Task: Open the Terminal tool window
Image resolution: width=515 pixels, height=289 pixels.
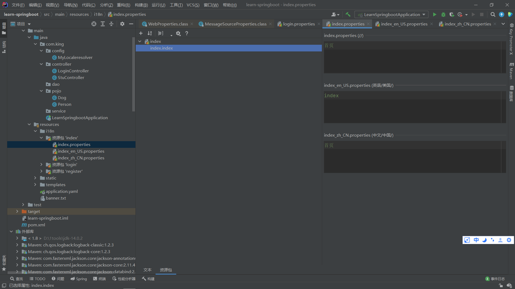Action: (x=100, y=279)
